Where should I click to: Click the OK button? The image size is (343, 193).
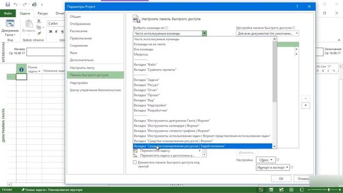pos(281,179)
